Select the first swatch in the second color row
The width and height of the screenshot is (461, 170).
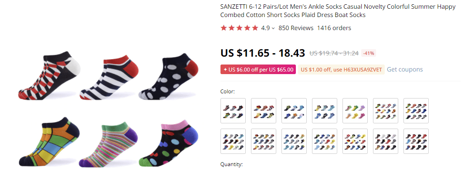pos(234,141)
